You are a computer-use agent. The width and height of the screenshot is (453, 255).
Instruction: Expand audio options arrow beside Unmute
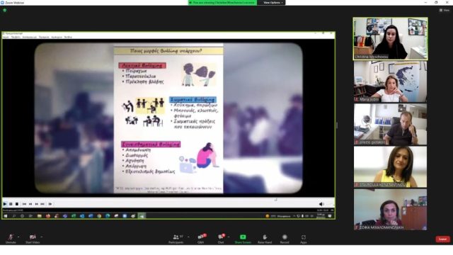pos(18,237)
